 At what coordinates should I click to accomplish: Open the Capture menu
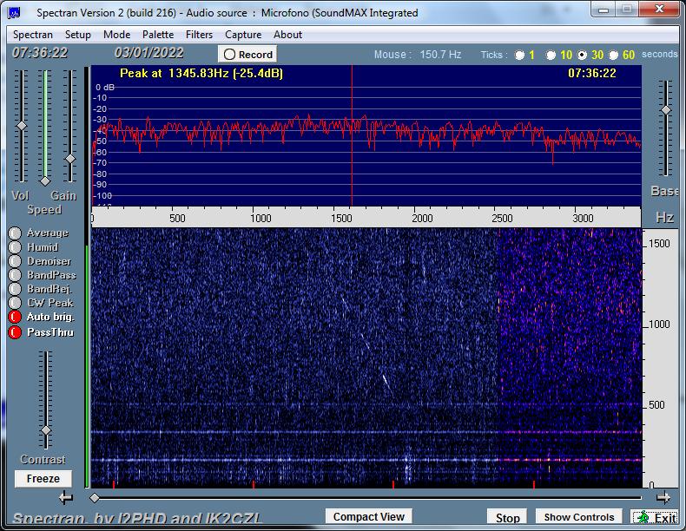243,35
